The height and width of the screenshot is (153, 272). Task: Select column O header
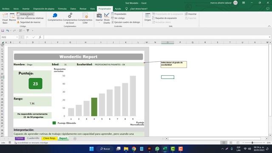pos(167,42)
